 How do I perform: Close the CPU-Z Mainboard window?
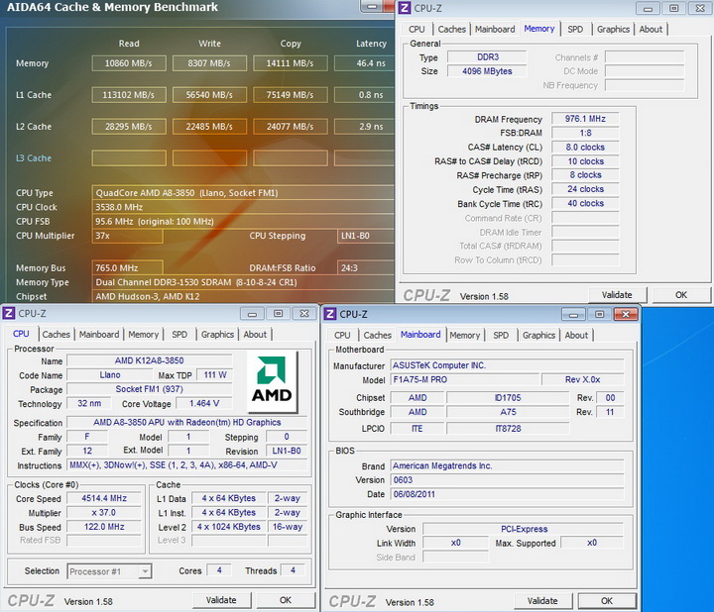click(x=625, y=315)
